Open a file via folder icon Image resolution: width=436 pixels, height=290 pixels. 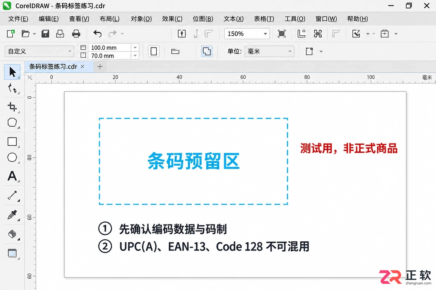(x=25, y=34)
